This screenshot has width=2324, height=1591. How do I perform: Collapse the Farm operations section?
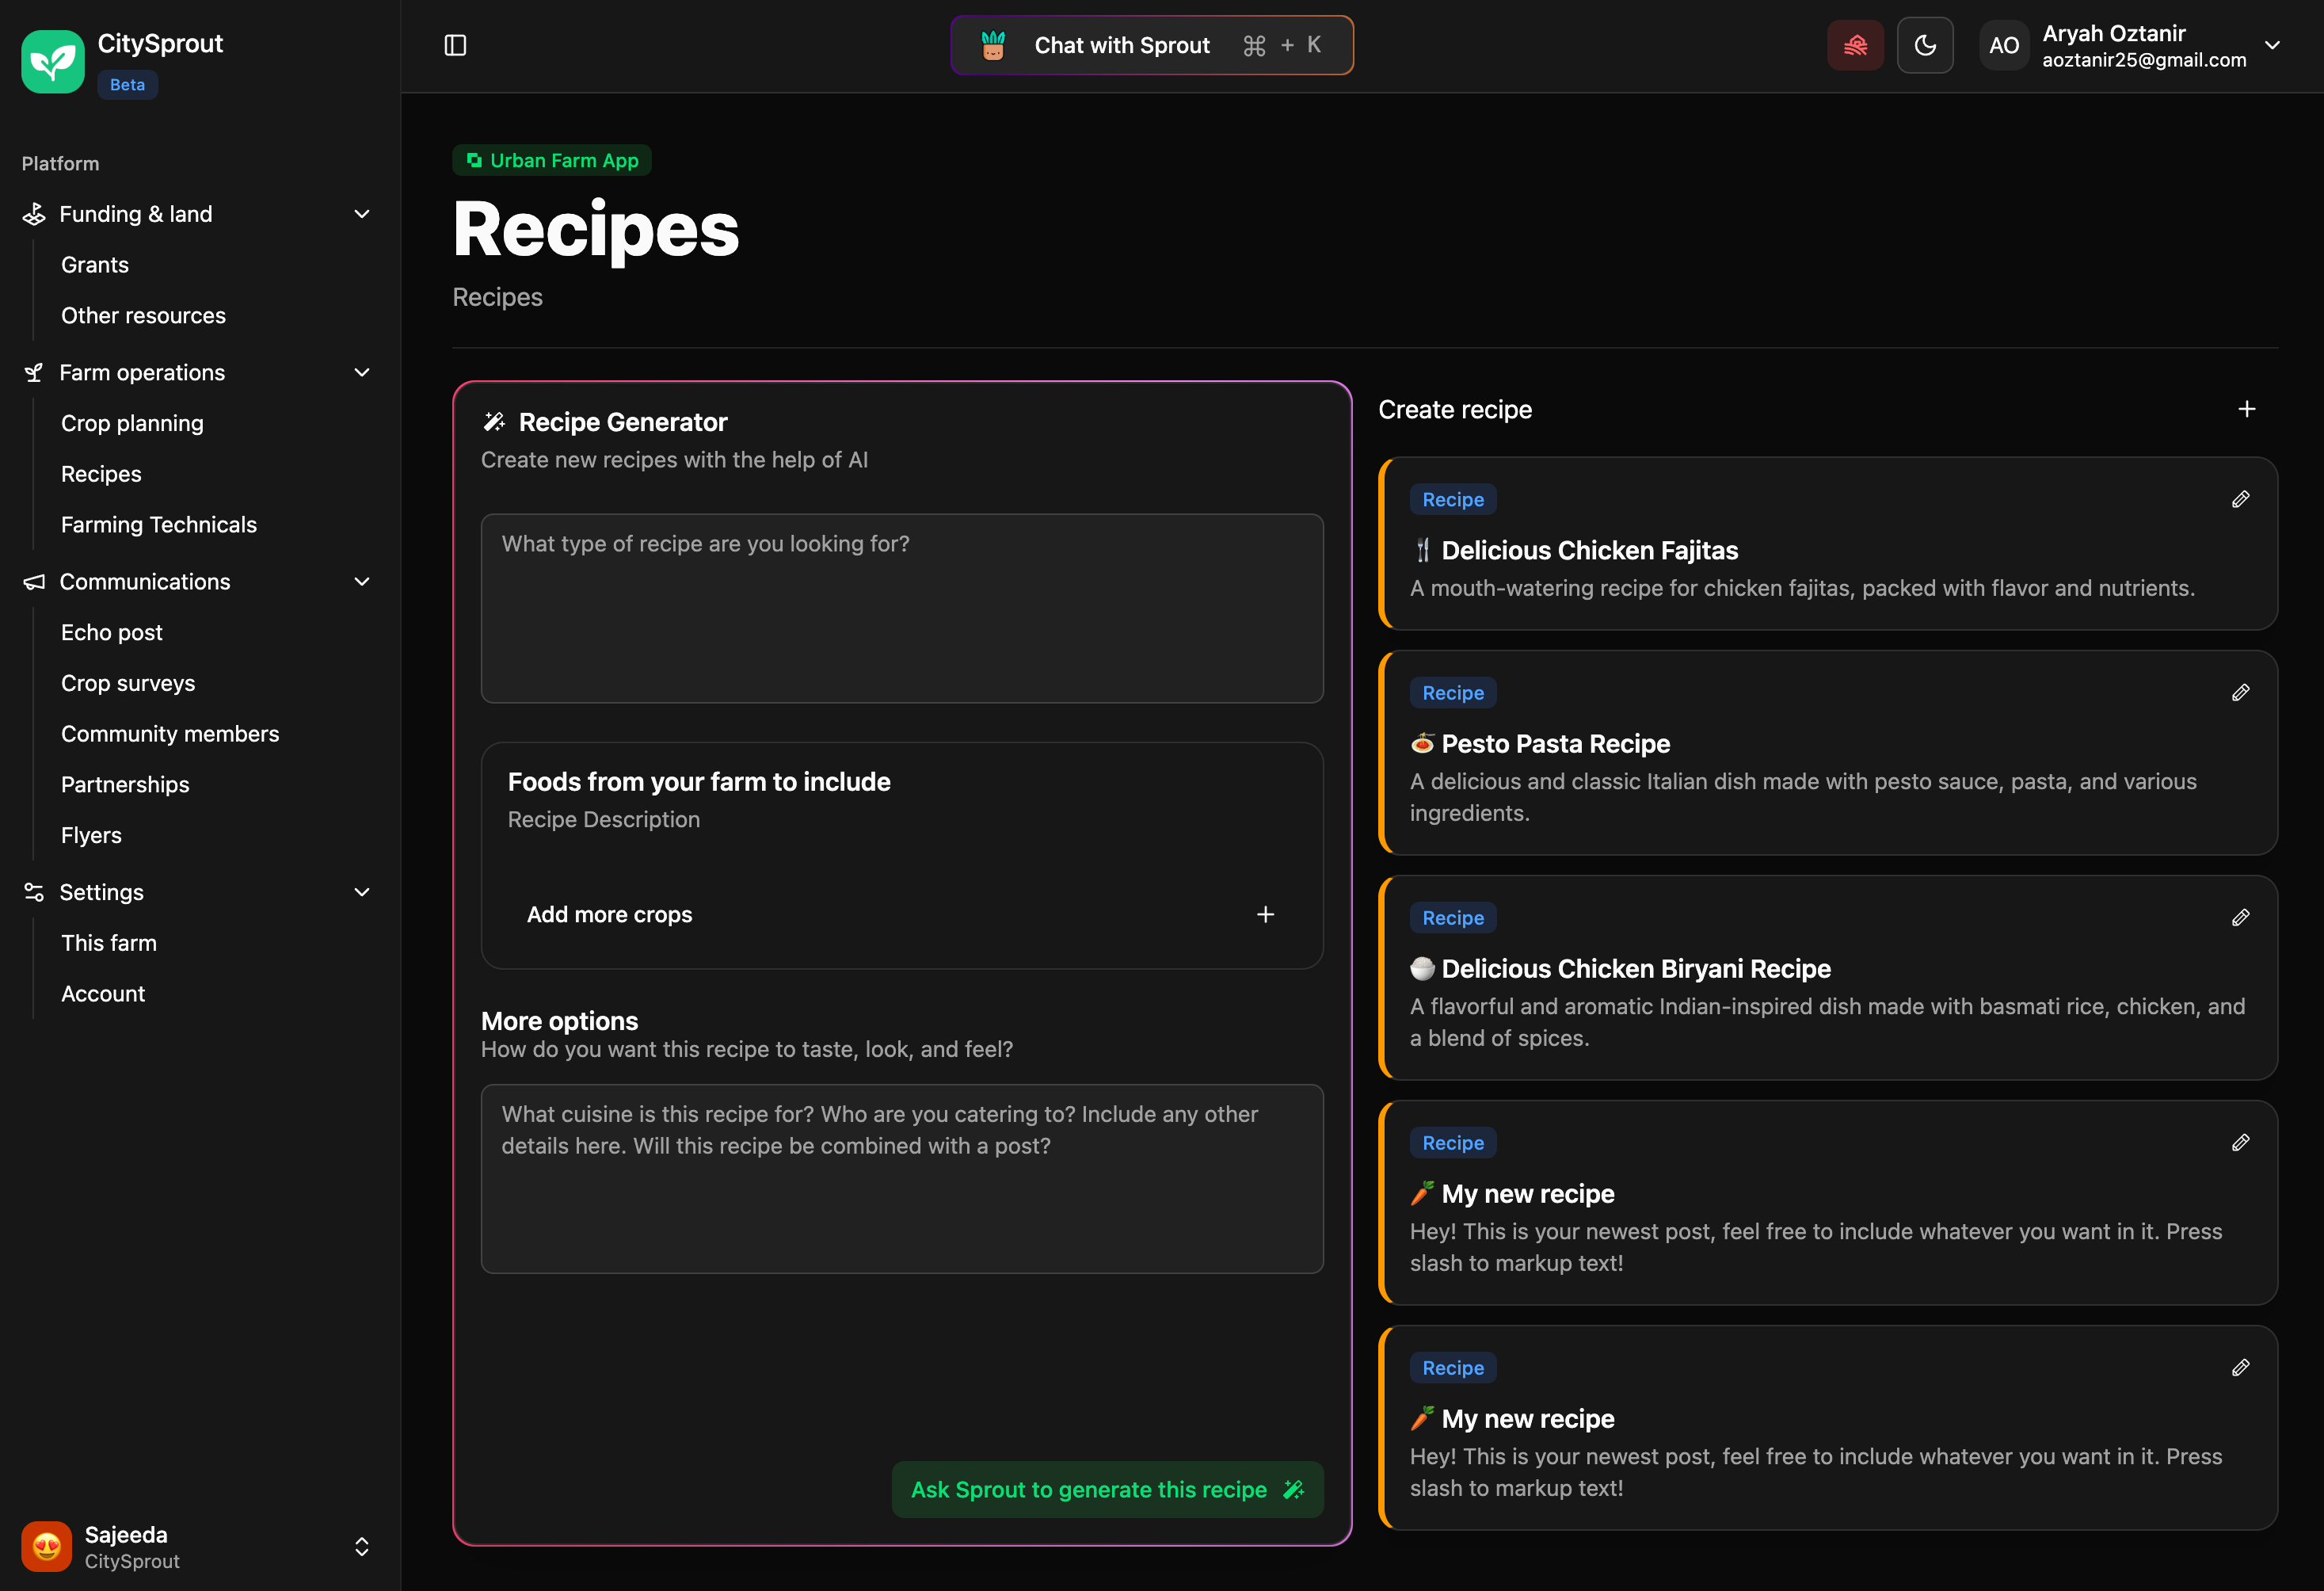click(x=362, y=372)
